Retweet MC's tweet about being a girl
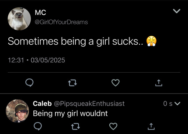Image resolution: width=188 pixels, height=134 pixels. 72,83
